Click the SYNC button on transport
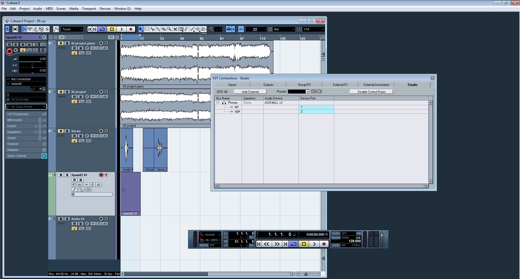Viewport: 520px width, 279px height. (336, 245)
